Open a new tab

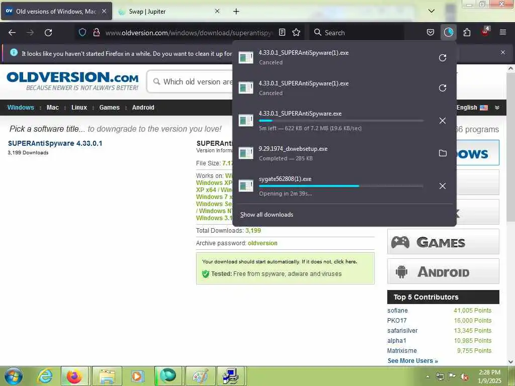coord(236,12)
